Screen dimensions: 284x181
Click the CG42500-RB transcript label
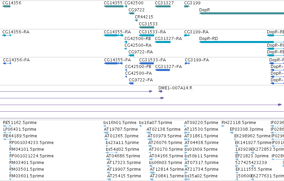(x=137, y=39)
